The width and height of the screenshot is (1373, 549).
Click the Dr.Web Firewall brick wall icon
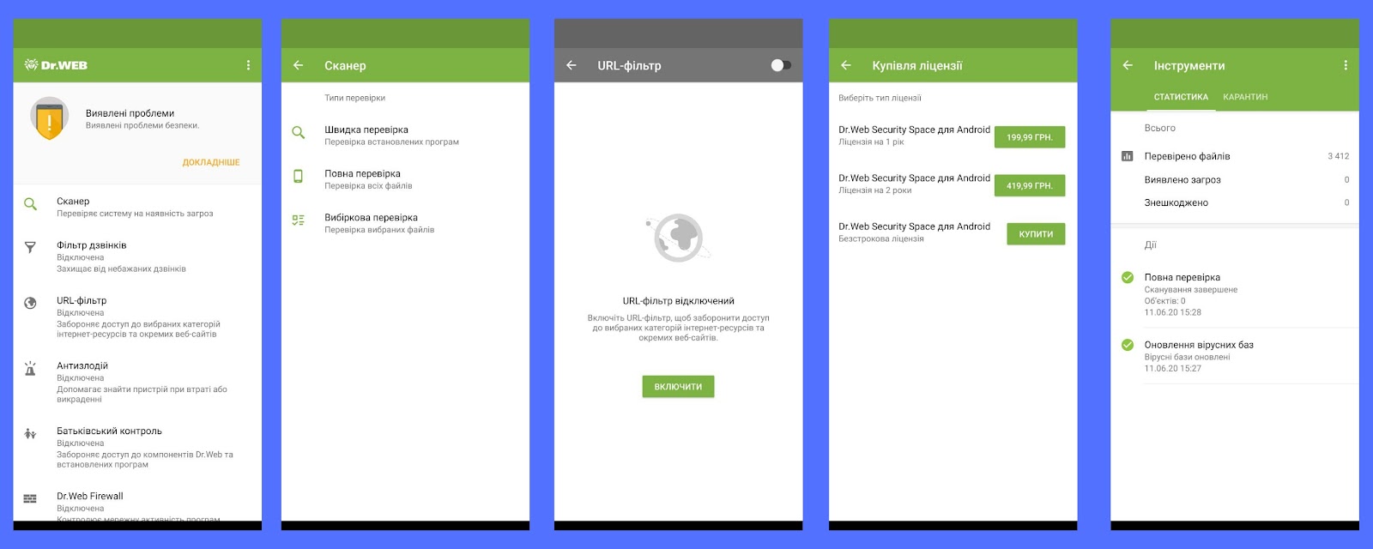pyautogui.click(x=30, y=498)
